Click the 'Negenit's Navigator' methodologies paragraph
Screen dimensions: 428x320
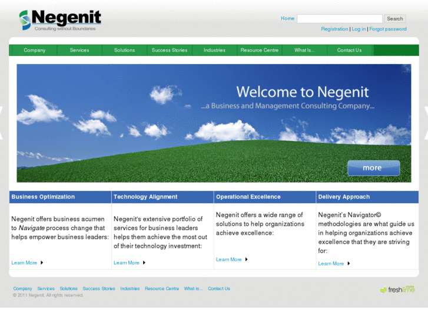coord(366,233)
